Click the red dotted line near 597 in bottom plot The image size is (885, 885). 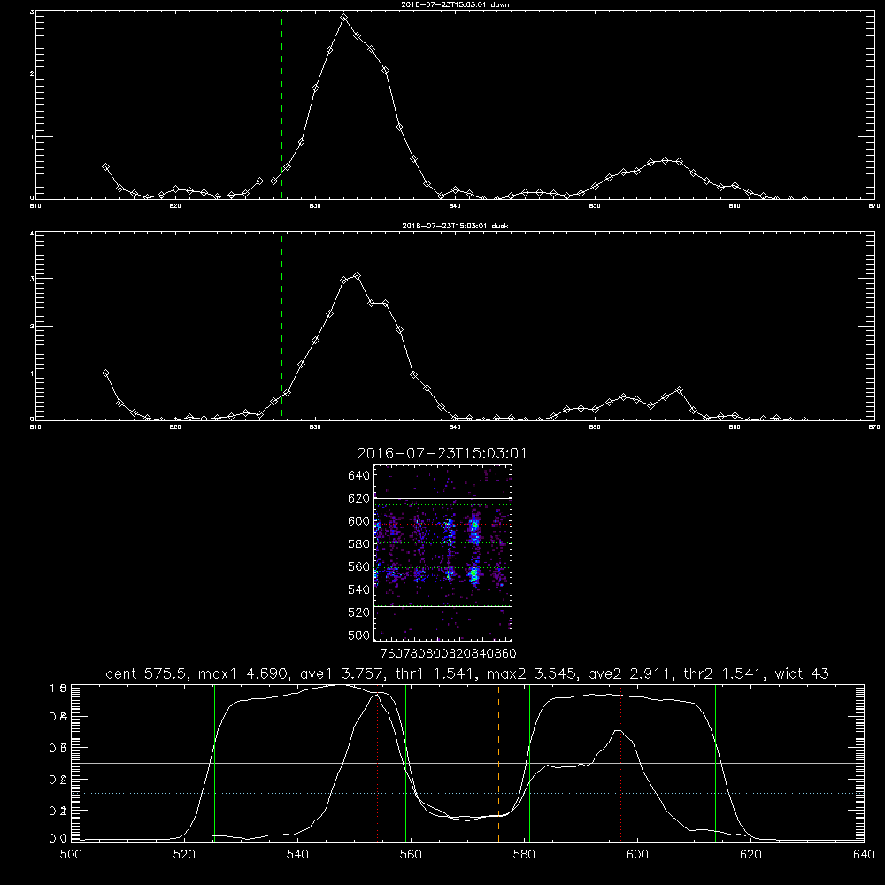[621, 763]
